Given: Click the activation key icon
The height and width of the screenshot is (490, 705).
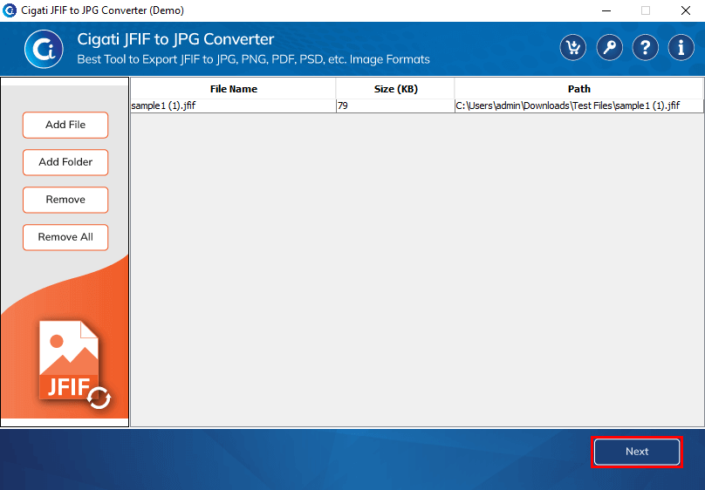Looking at the screenshot, I should pyautogui.click(x=609, y=47).
